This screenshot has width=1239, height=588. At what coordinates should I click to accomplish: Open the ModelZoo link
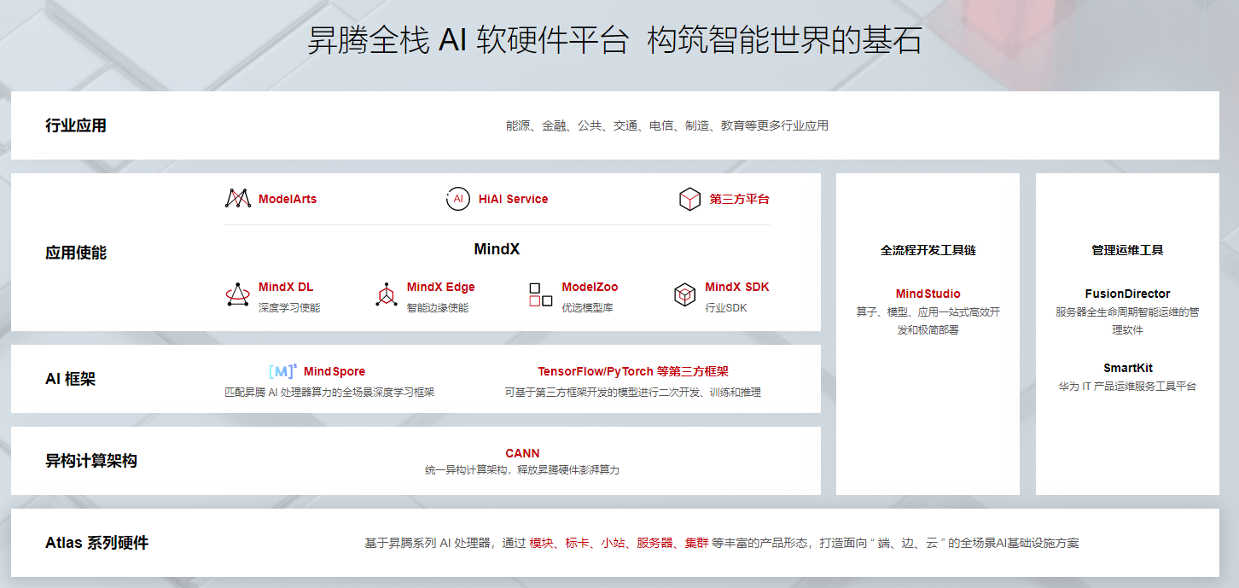(590, 287)
